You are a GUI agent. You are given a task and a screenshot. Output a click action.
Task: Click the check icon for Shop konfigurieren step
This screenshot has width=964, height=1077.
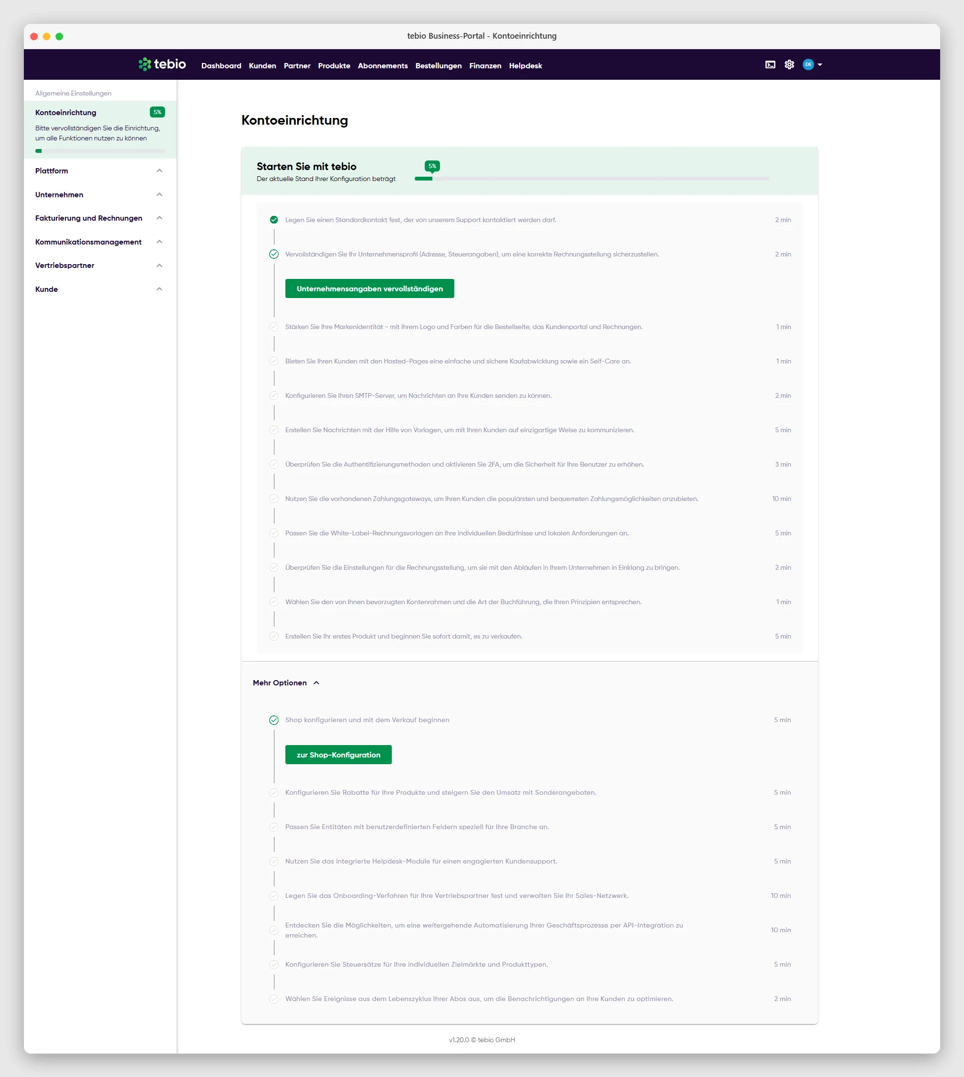click(274, 720)
